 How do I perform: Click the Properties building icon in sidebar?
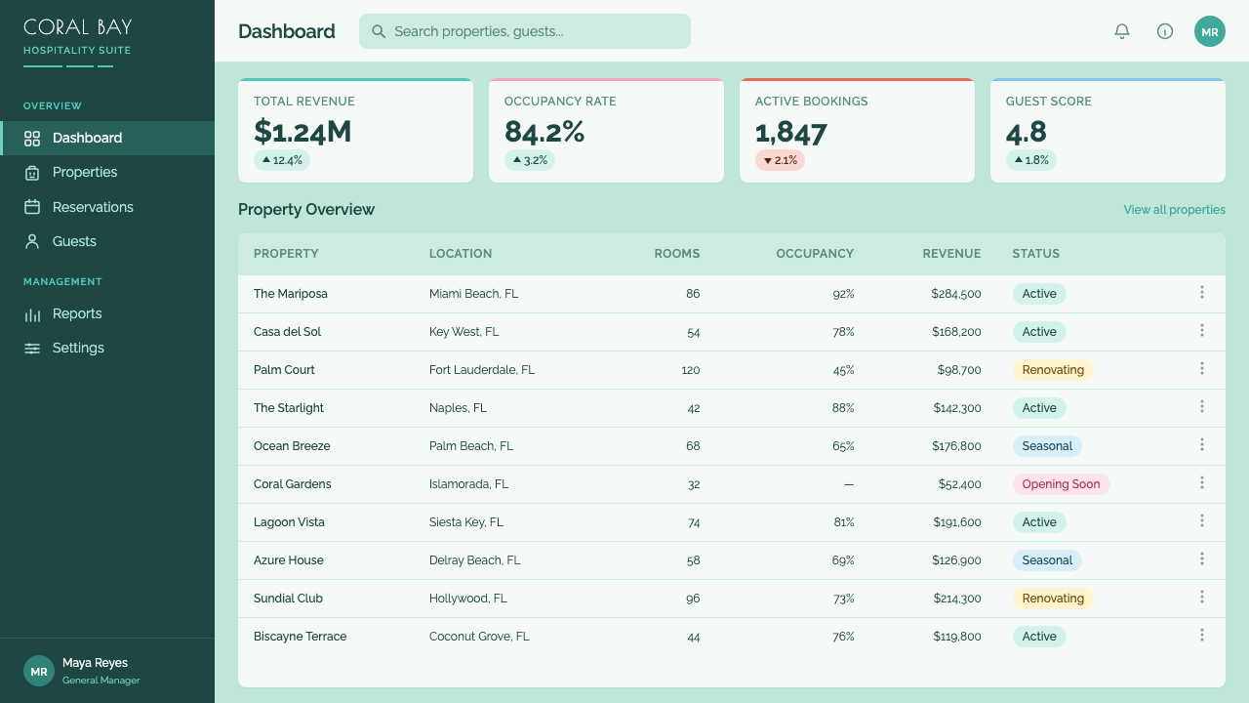coord(32,173)
